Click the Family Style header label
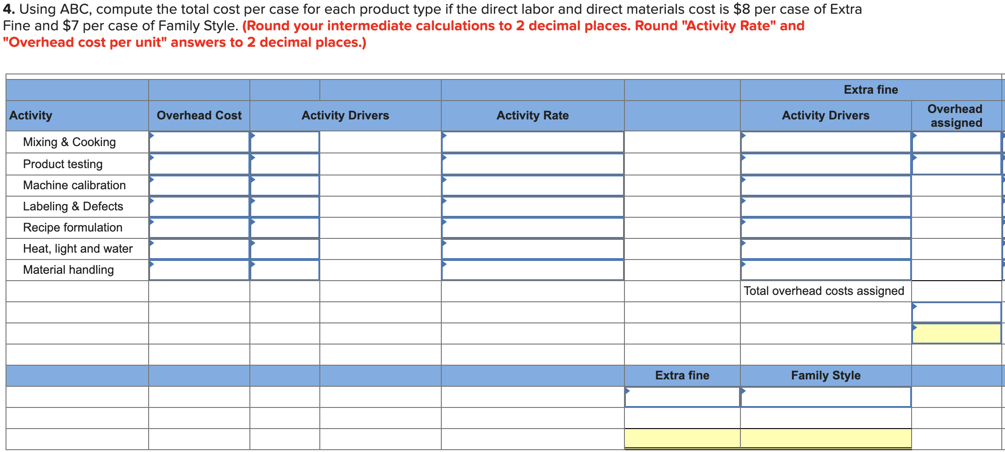This screenshot has width=1005, height=452. 825,375
